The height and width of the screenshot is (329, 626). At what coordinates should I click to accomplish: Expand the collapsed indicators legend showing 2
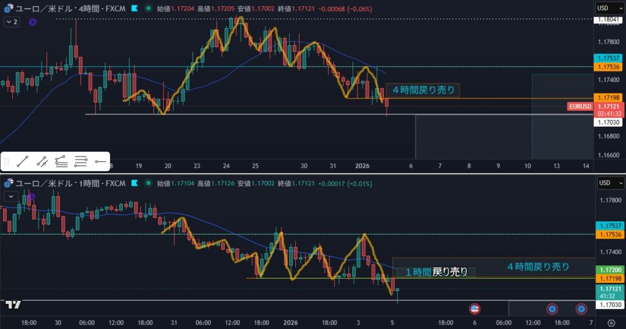point(12,21)
